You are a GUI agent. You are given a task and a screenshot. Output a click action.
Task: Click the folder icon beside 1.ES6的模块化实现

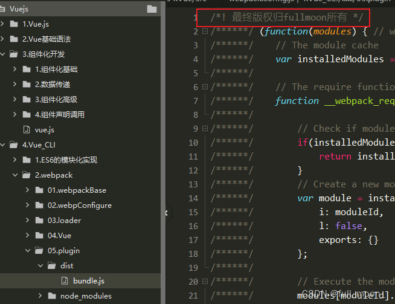[x=27, y=160]
